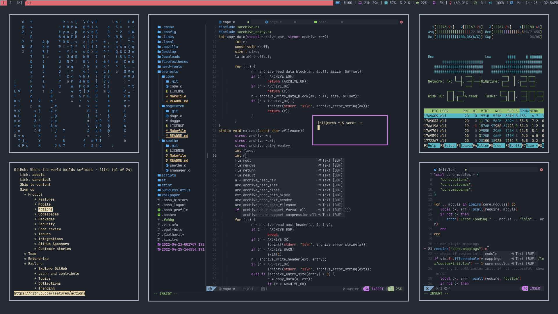Click the file icon beside Makefile under dogefetch
This screenshot has width=558, height=314.
pyautogui.click(x=167, y=131)
